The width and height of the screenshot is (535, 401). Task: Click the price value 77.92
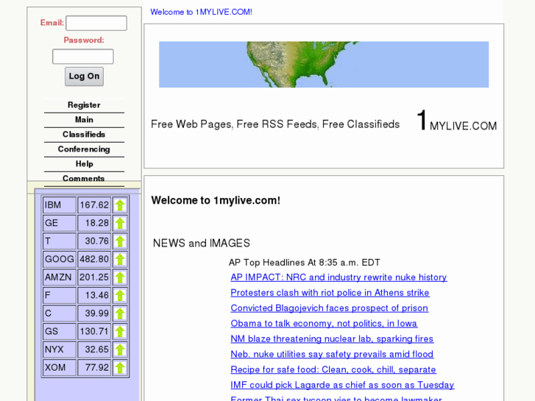point(94,368)
